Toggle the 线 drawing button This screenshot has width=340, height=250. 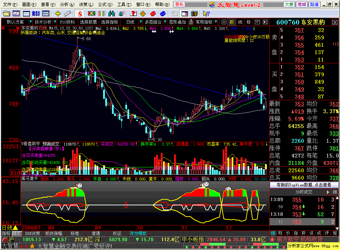pos(240,22)
